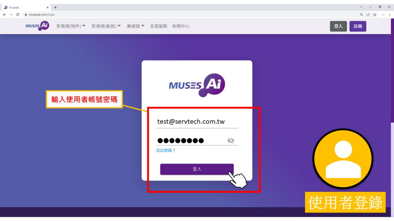The width and height of the screenshot is (394, 221).
Task: Click the MusesAI logo in navbar
Action: pyautogui.click(x=37, y=26)
